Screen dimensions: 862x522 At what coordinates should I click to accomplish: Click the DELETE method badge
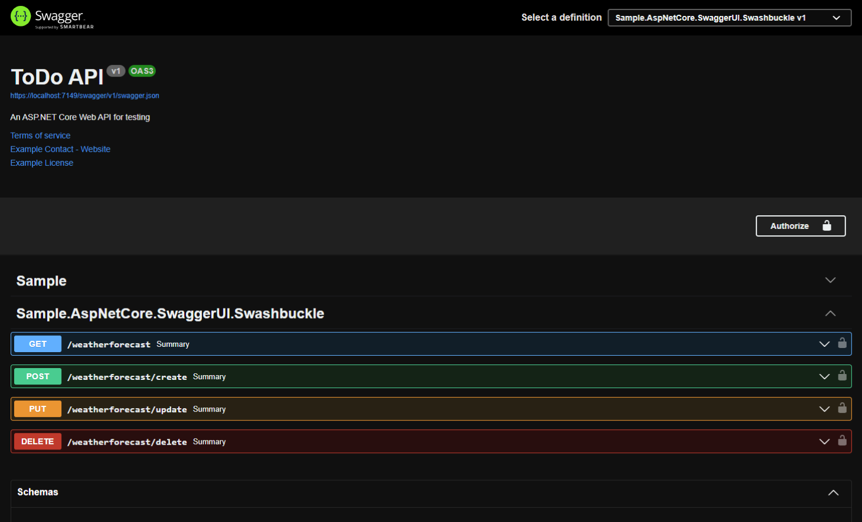(38, 441)
